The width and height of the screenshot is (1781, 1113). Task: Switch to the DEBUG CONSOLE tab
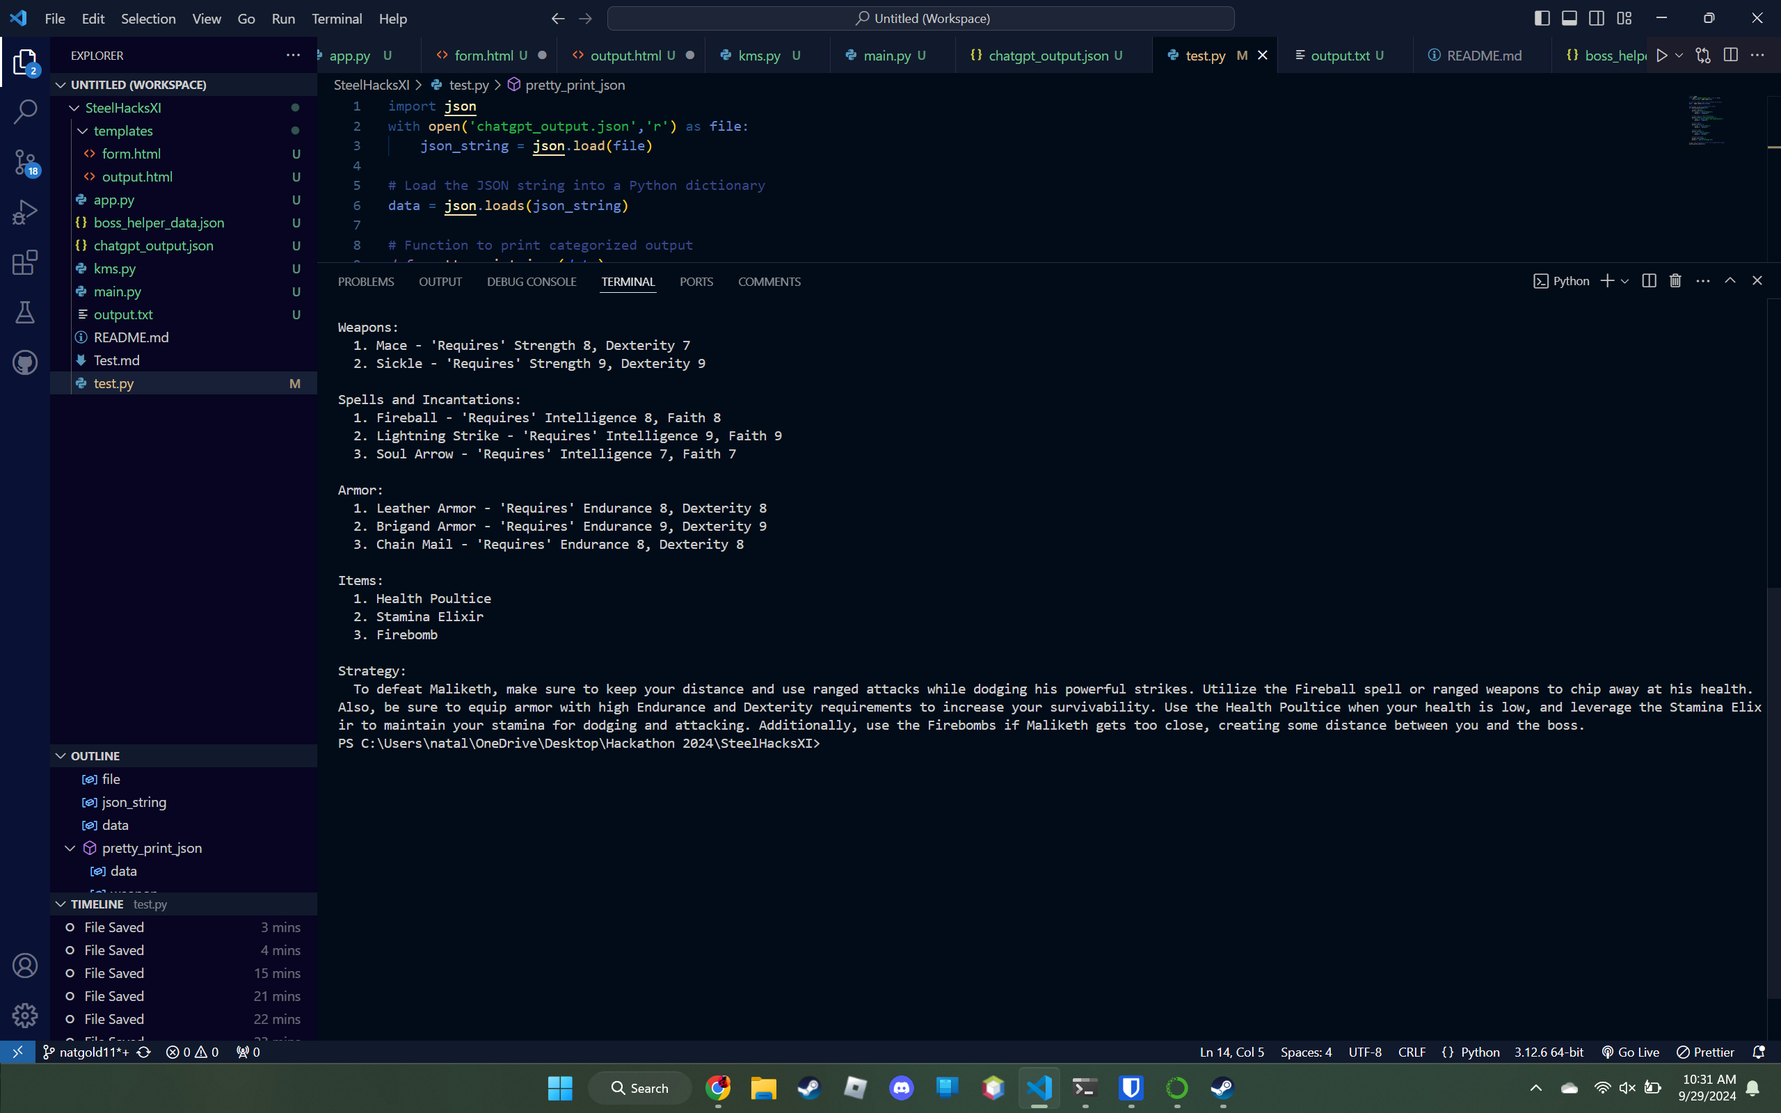click(x=532, y=281)
